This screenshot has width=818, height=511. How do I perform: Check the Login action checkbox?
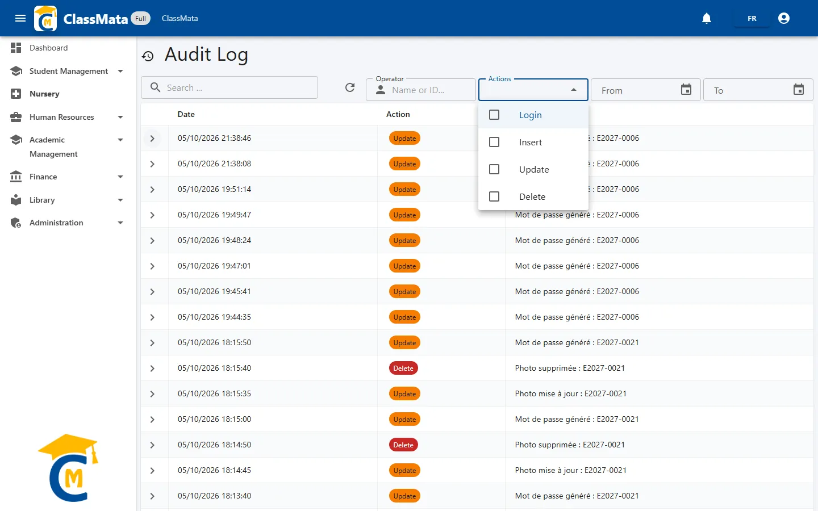[494, 115]
